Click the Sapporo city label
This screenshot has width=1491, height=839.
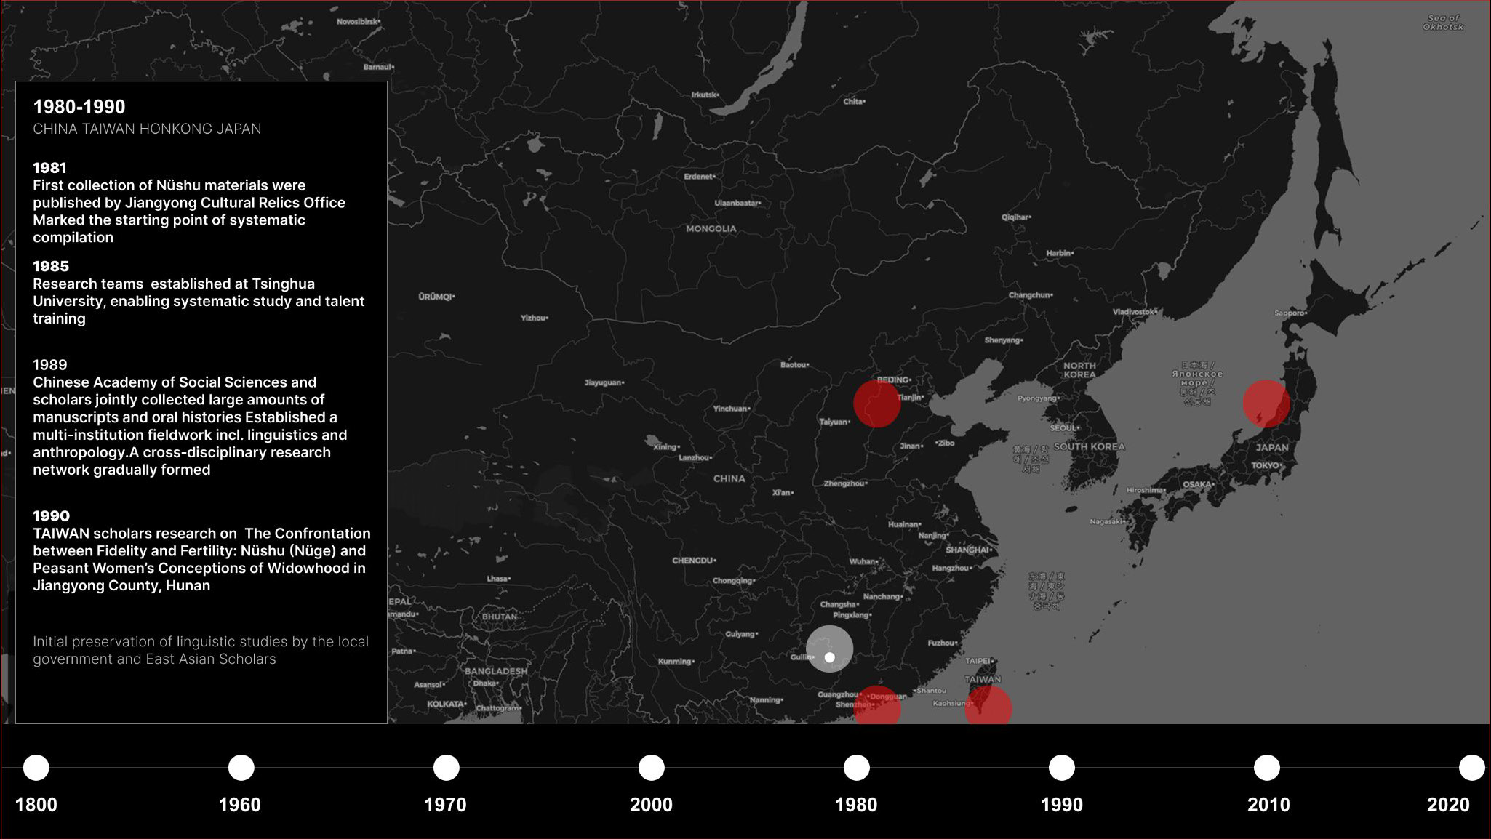pos(1290,313)
